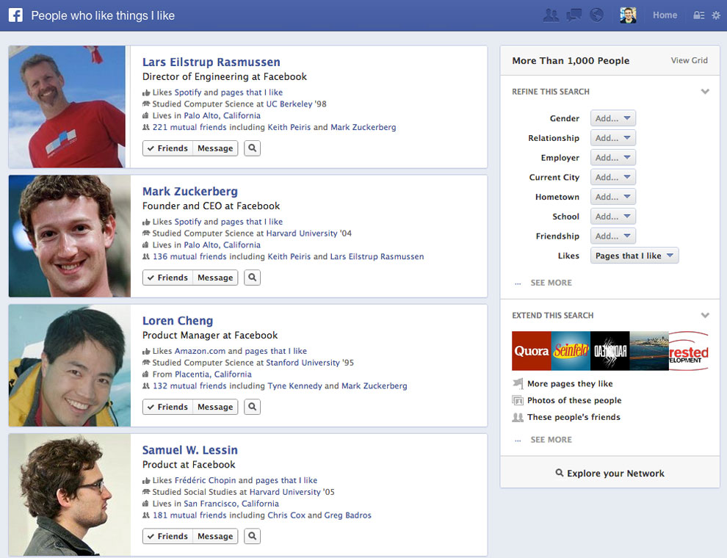Click the Stanford University link
727x558 pixels.
(303, 363)
